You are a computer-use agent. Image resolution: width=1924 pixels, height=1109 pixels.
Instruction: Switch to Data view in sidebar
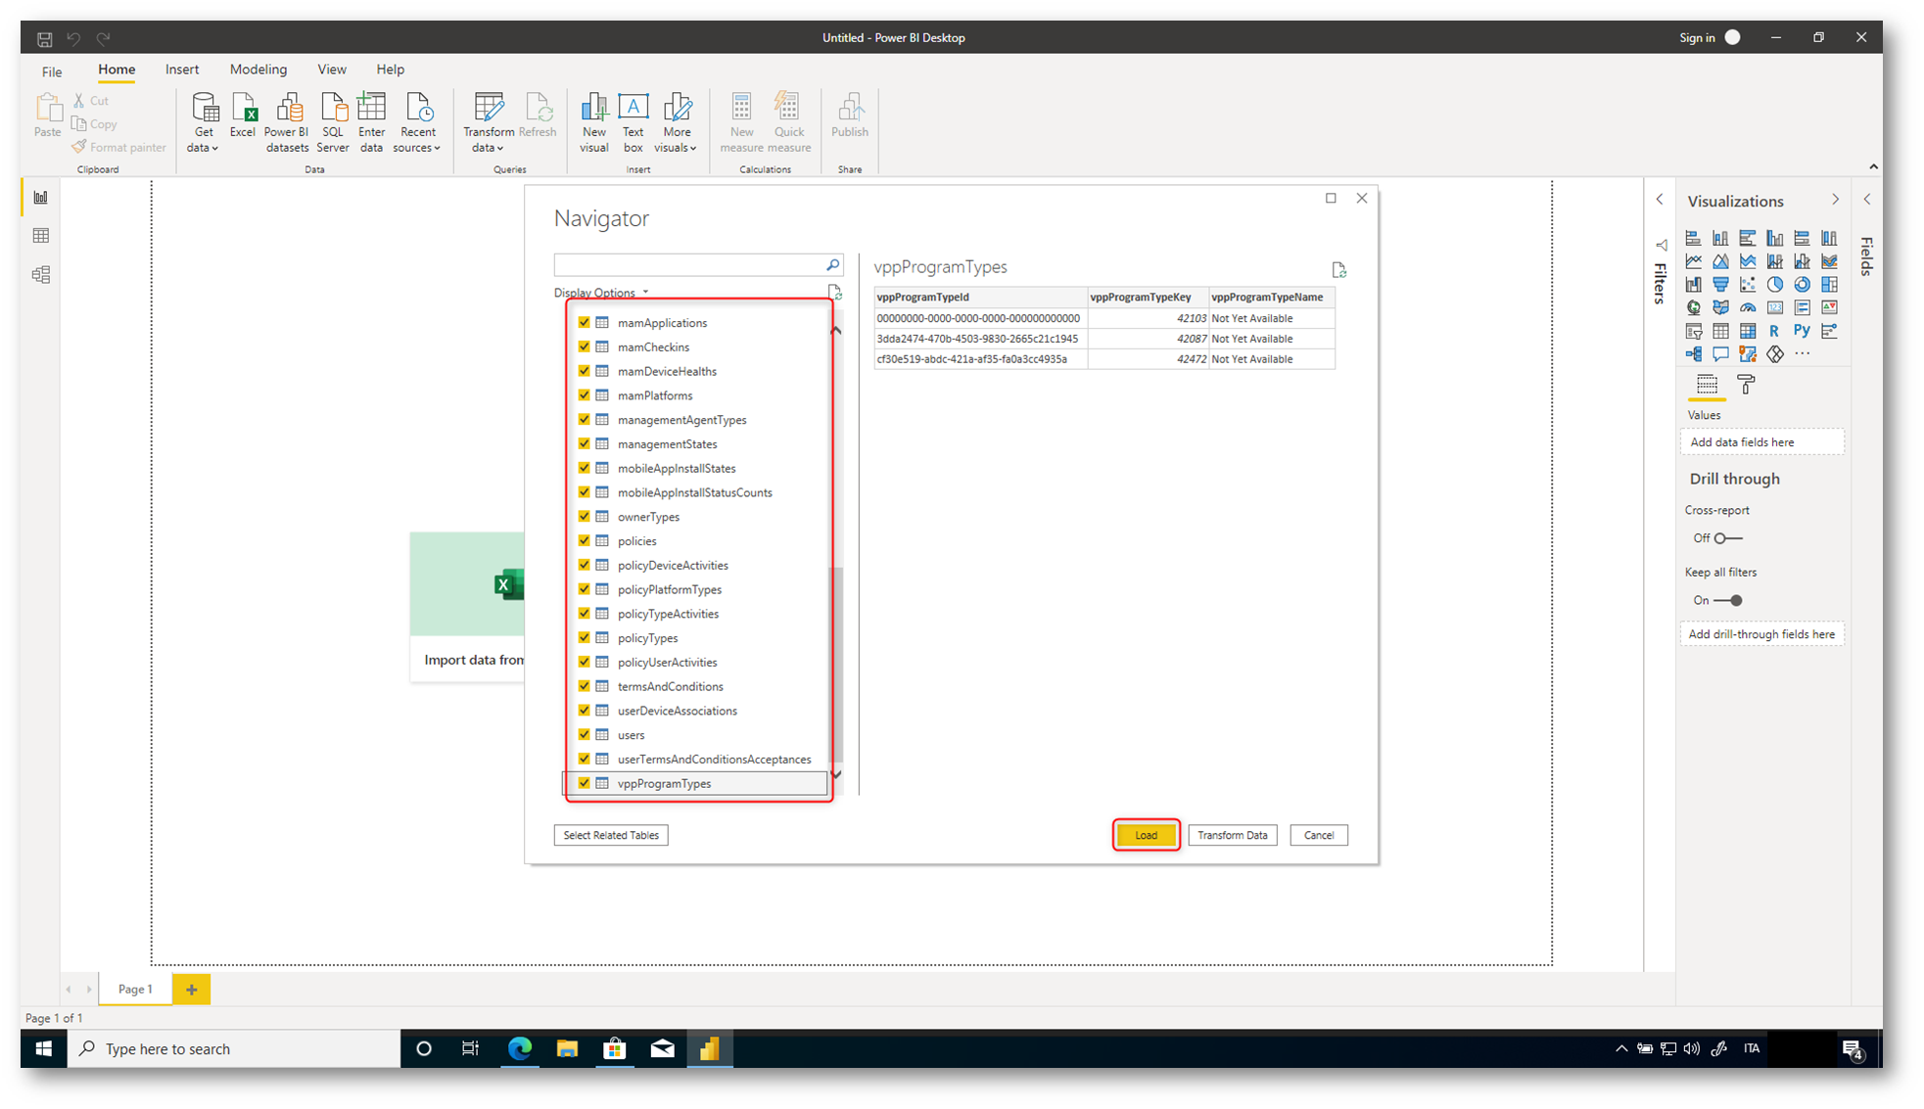(x=41, y=236)
